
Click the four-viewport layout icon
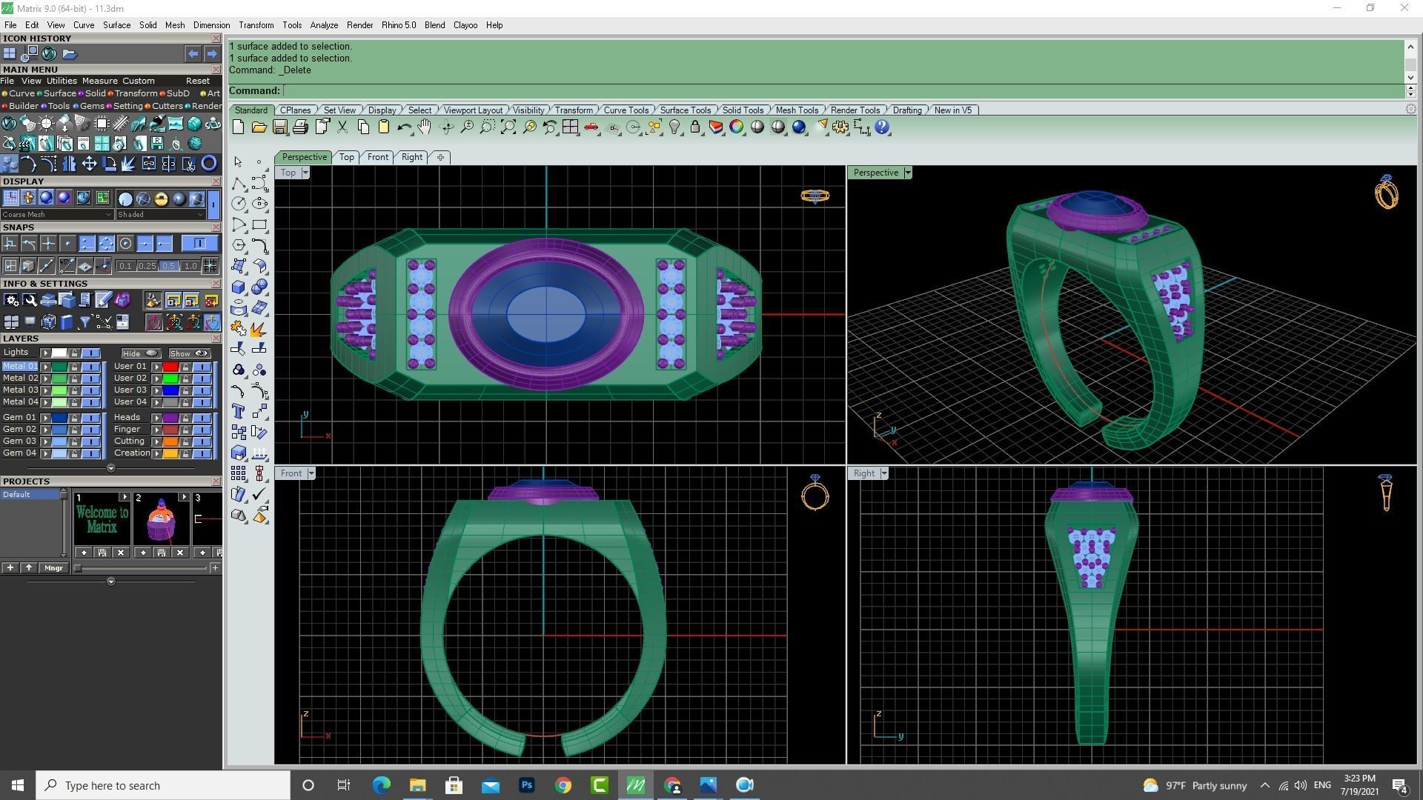click(570, 127)
